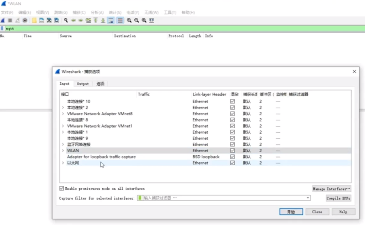Click the go to last packet icon

click(103, 21)
